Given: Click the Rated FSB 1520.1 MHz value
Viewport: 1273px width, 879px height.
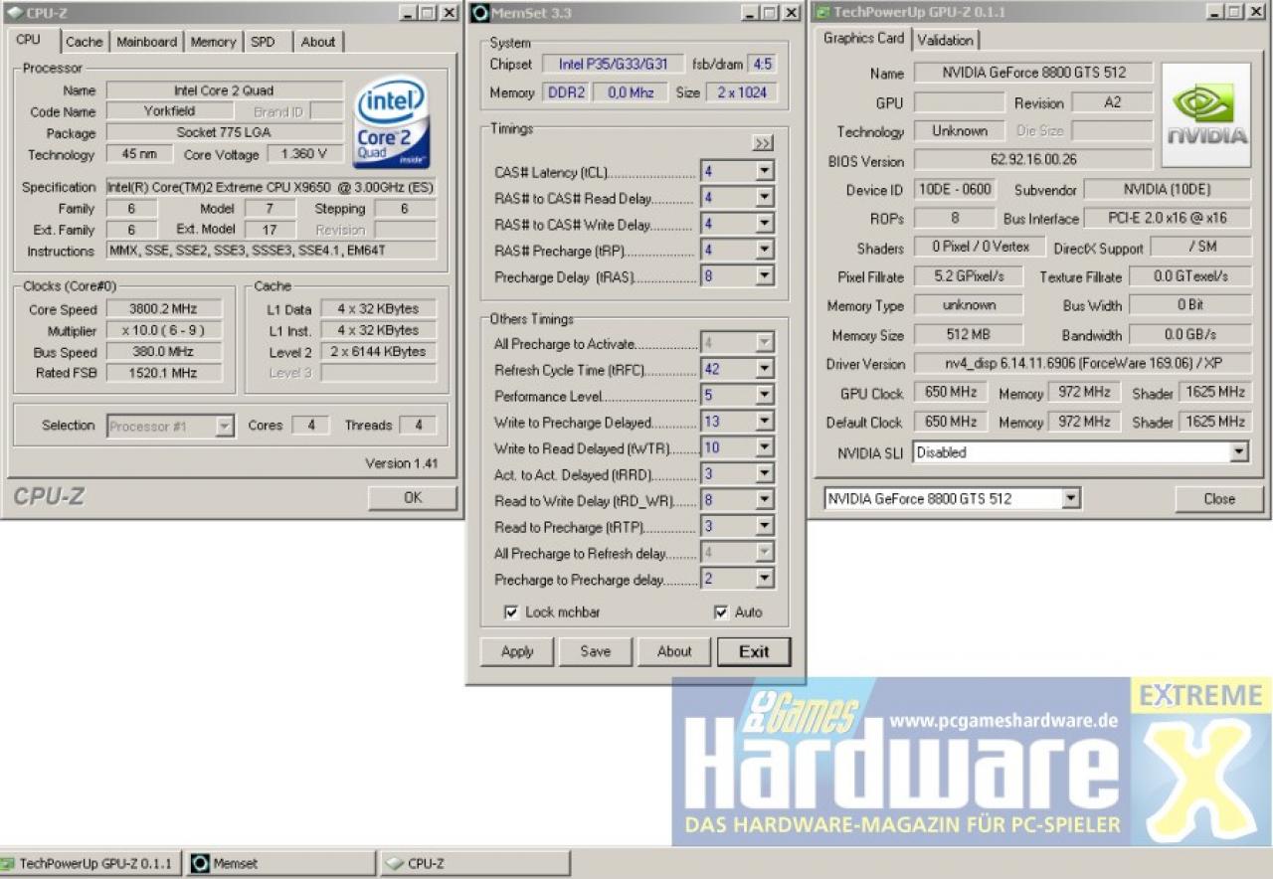Looking at the screenshot, I should (x=163, y=373).
